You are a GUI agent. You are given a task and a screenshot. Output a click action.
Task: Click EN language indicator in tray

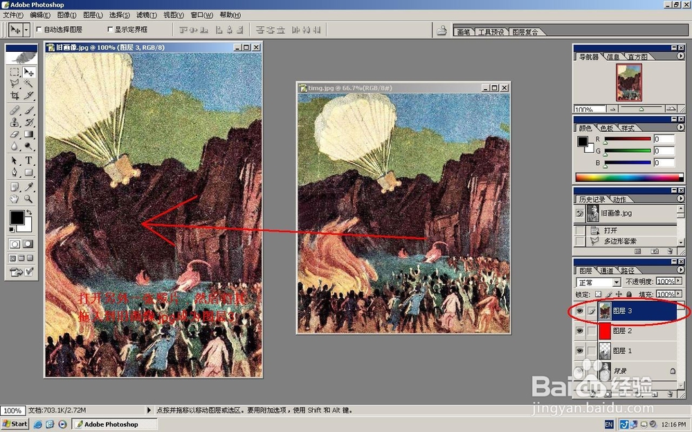click(609, 424)
